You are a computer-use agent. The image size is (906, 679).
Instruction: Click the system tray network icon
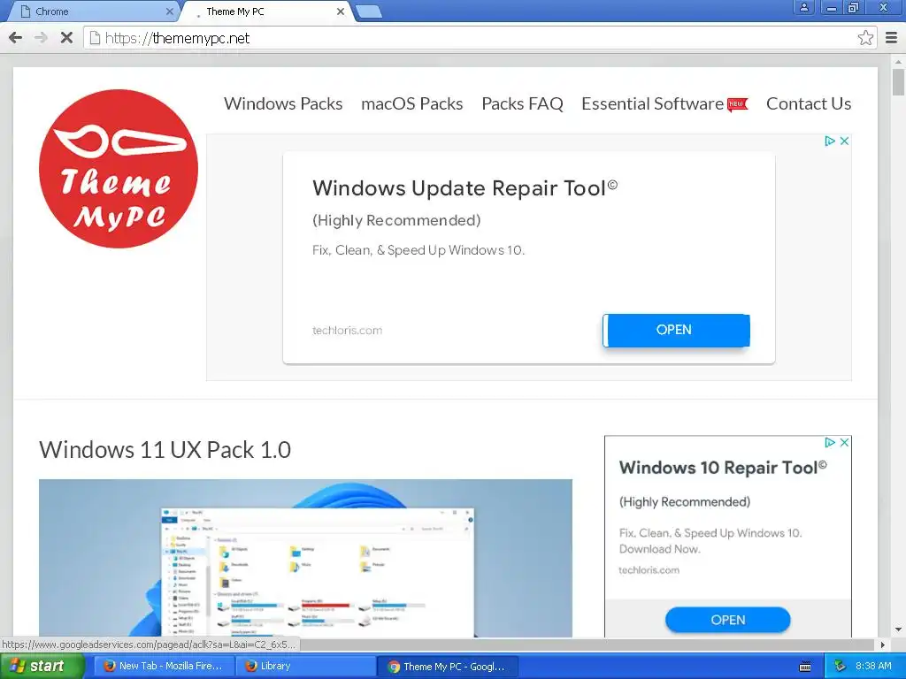(x=840, y=667)
